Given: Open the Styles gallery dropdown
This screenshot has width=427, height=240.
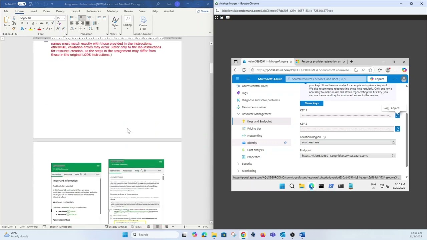Looking at the screenshot, I should click(x=115, y=22).
